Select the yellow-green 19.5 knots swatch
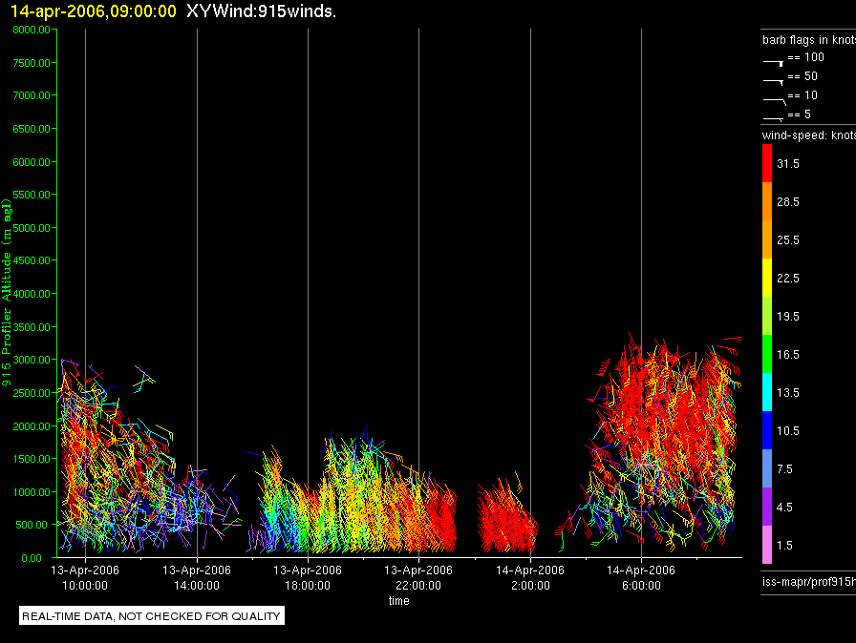This screenshot has width=856, height=643. (x=767, y=316)
